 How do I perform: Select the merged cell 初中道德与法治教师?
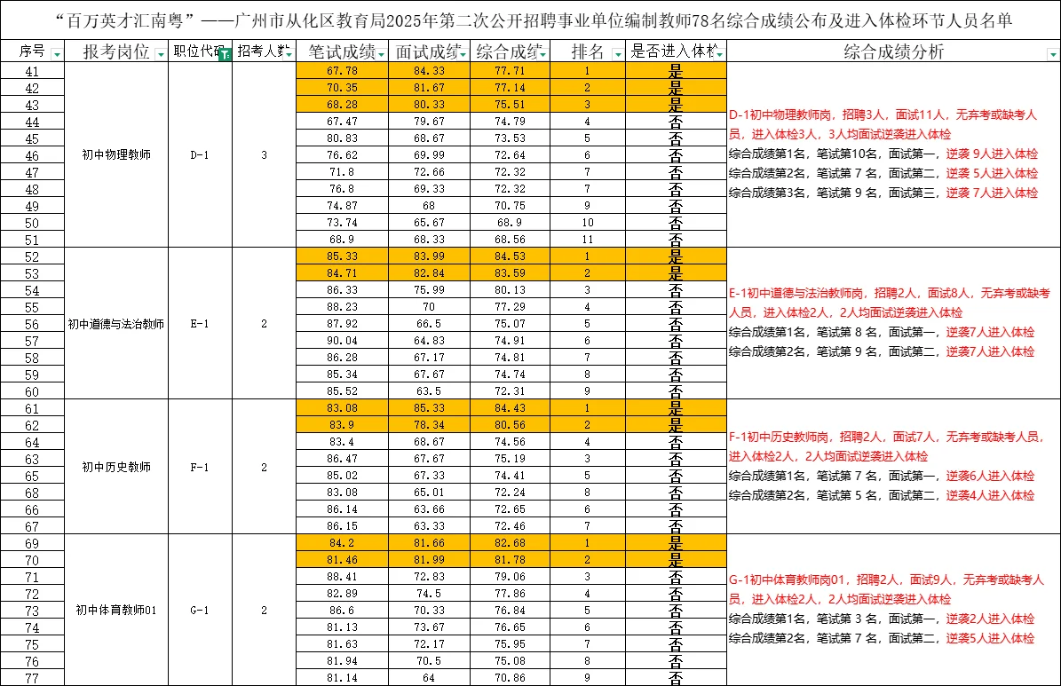pyautogui.click(x=116, y=323)
